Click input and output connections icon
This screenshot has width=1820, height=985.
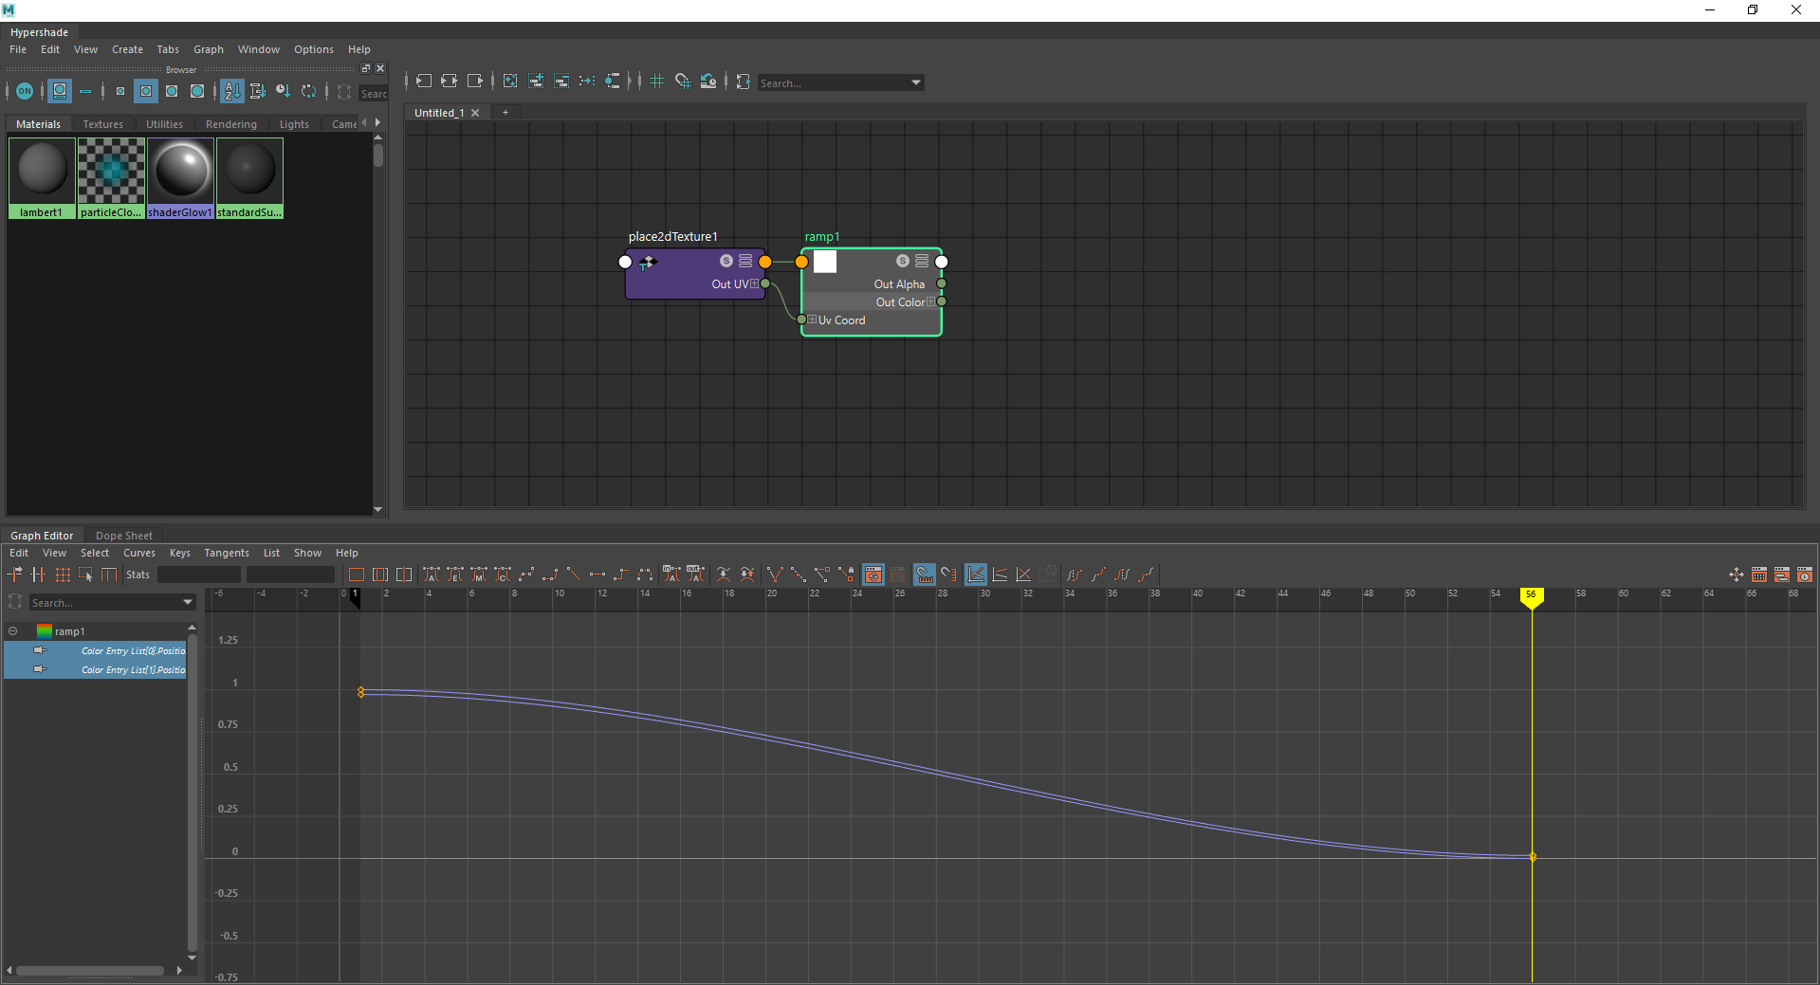(449, 82)
